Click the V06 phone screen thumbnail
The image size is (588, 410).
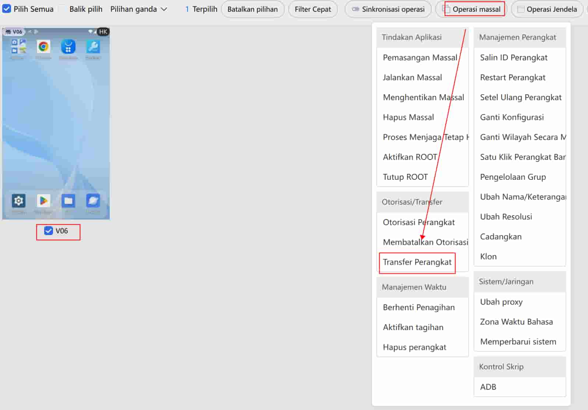point(56,123)
